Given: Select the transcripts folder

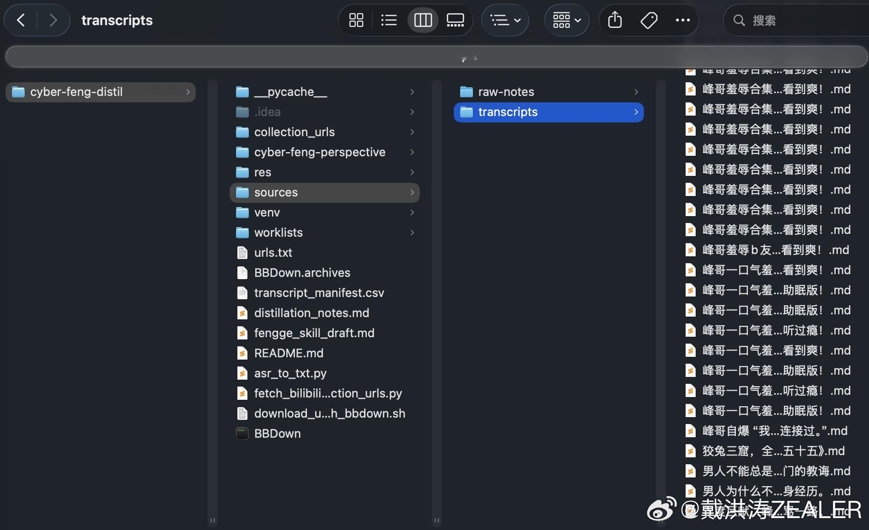Looking at the screenshot, I should click(549, 112).
